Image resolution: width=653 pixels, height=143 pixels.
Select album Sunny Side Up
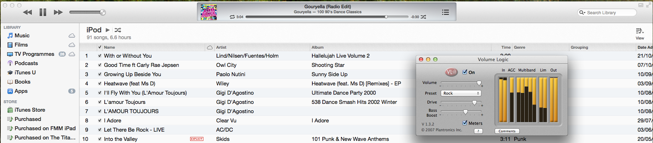[x=329, y=74]
